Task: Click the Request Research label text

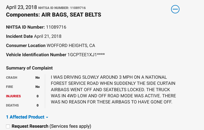Action: (x=30, y=126)
